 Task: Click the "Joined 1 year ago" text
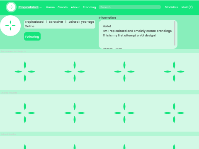point(81,22)
